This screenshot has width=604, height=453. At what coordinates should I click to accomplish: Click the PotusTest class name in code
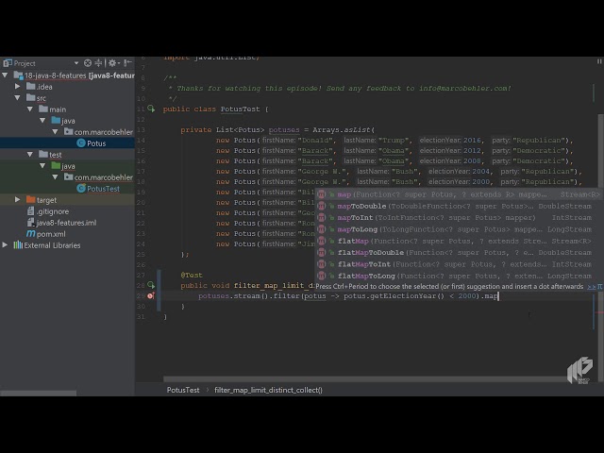click(x=241, y=109)
